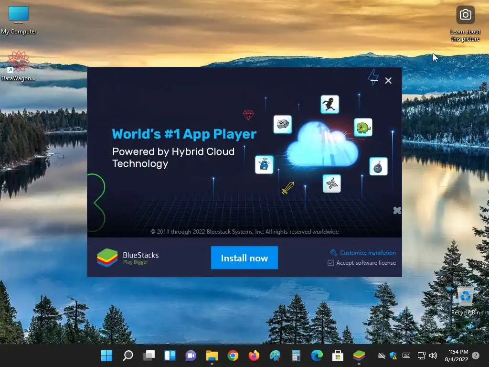This screenshot has width=489, height=367.
Task: Click the glowing cloud graphic
Action: point(322,145)
